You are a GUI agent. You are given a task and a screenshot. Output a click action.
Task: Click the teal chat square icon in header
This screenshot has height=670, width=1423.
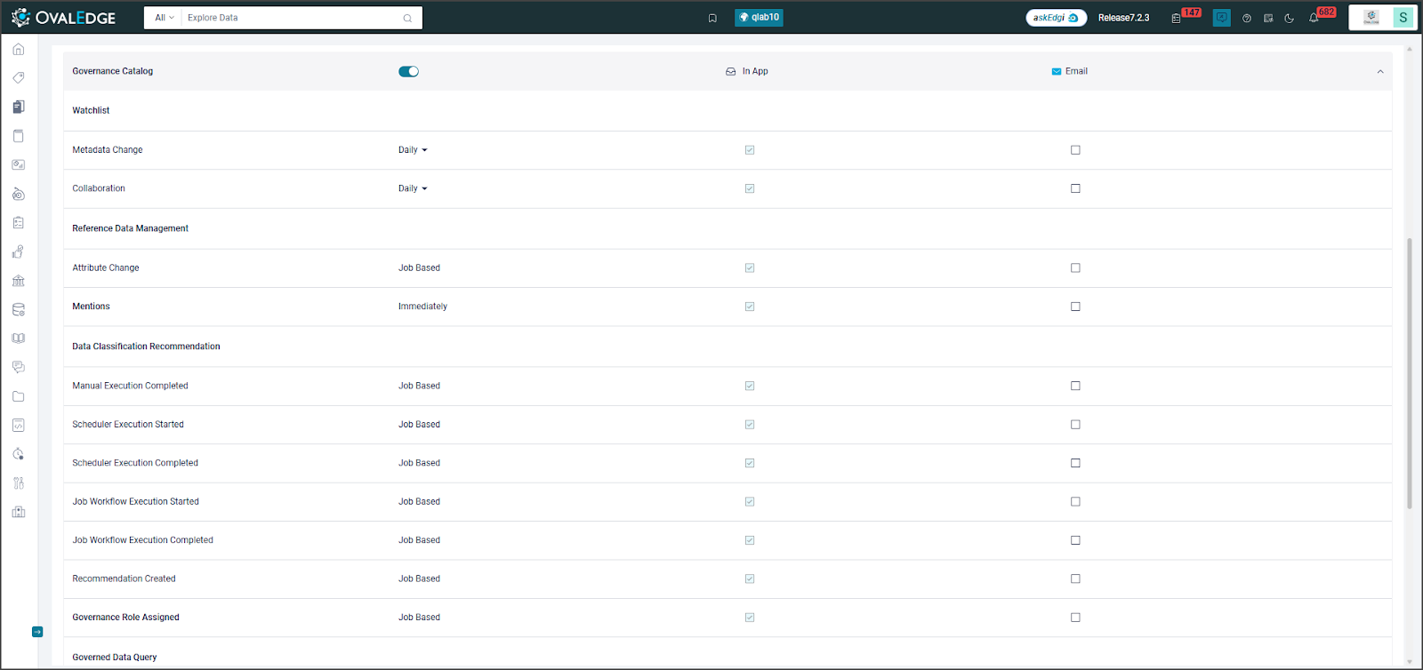click(1222, 18)
